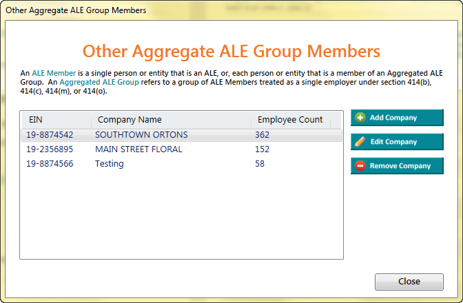Click the red minus icon on Remove Company

(360, 166)
